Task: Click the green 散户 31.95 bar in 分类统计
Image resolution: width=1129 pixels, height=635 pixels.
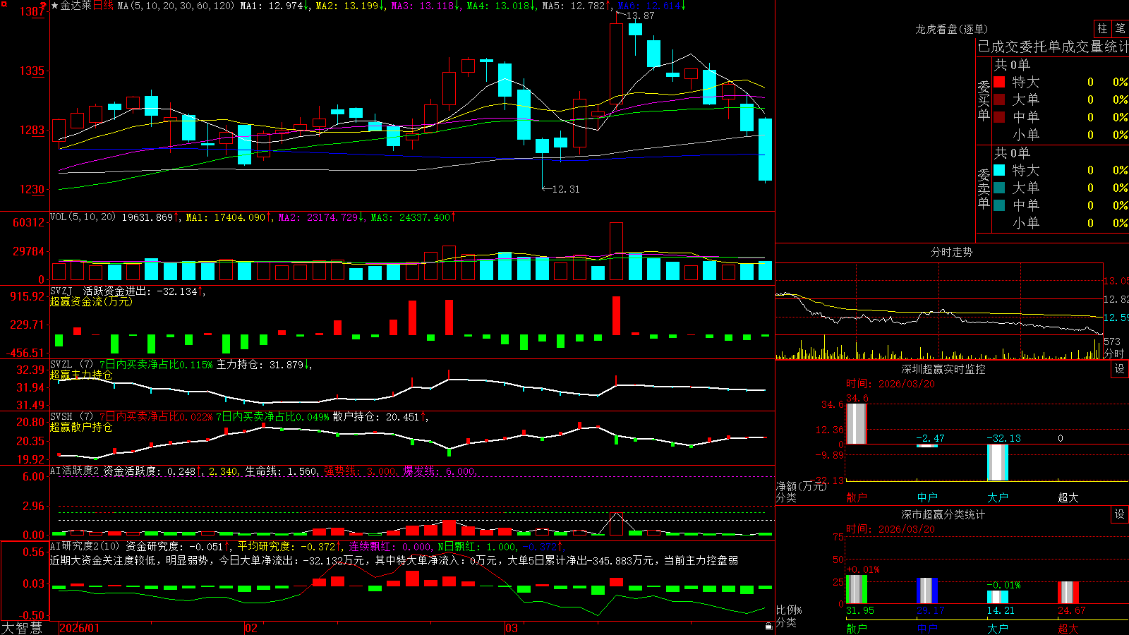Action: (x=857, y=590)
